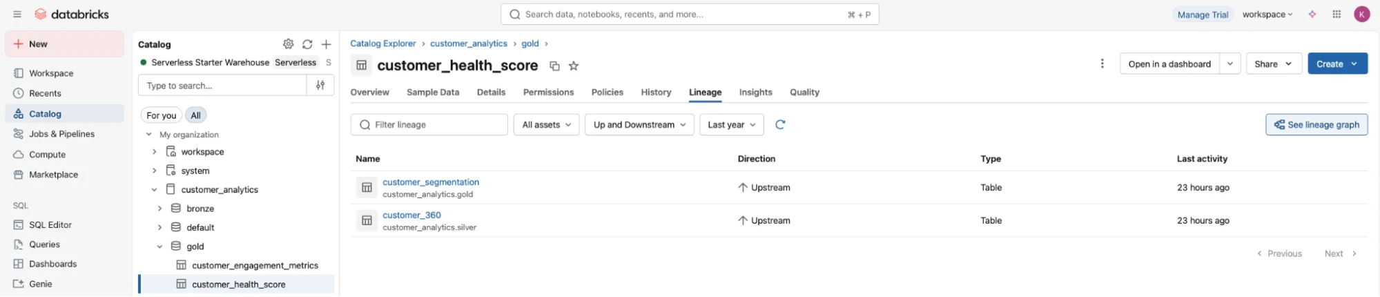Collapse the customer_analytics catalog
The image size is (1380, 297).
coord(154,190)
